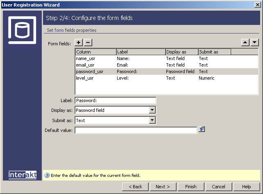Click the Column header in fields table
This screenshot has height=194, width=263.
(x=95, y=52)
